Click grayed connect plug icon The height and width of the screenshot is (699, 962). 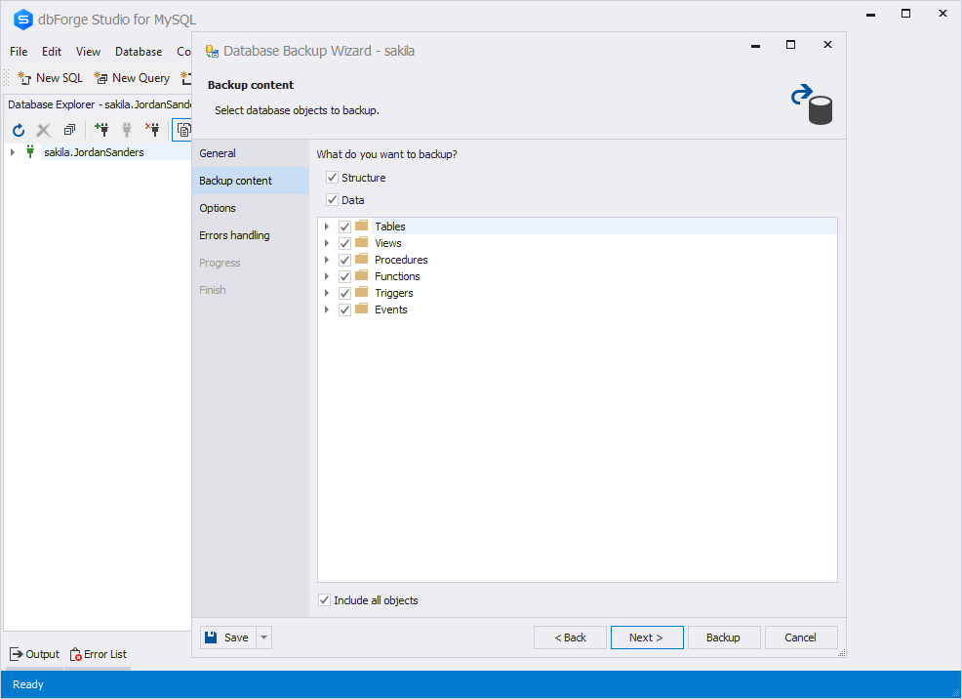tap(127, 130)
